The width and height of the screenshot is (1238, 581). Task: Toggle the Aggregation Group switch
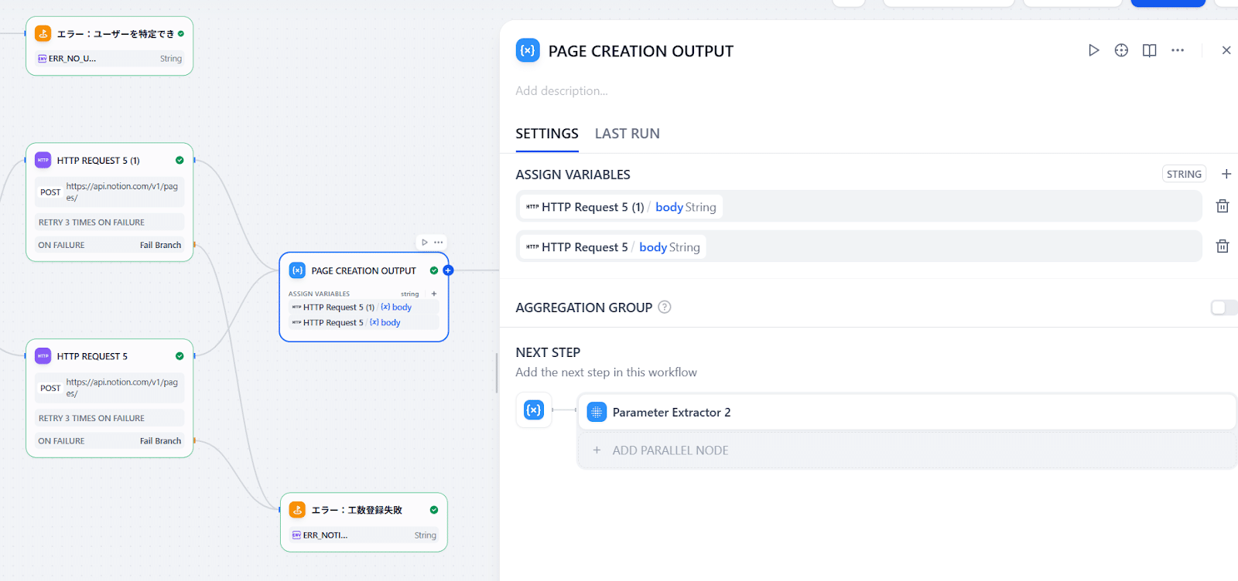coord(1223,307)
